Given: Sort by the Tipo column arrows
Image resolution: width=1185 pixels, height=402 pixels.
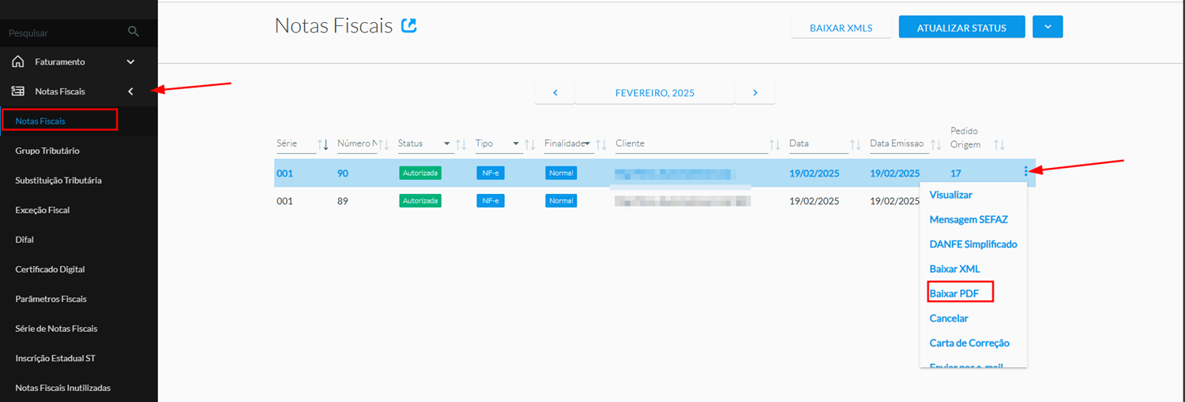Looking at the screenshot, I should coord(530,144).
